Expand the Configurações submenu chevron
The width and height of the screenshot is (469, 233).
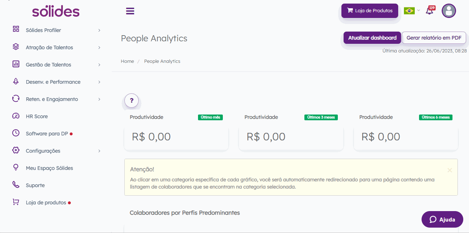[x=99, y=151]
